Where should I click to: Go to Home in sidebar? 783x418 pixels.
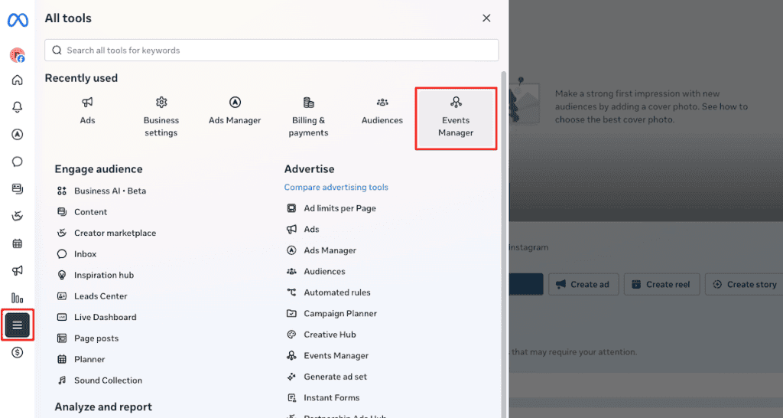[18, 80]
